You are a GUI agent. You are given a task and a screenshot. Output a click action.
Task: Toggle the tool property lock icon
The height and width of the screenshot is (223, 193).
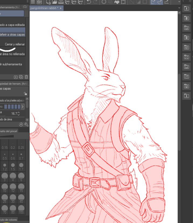pos(25,94)
